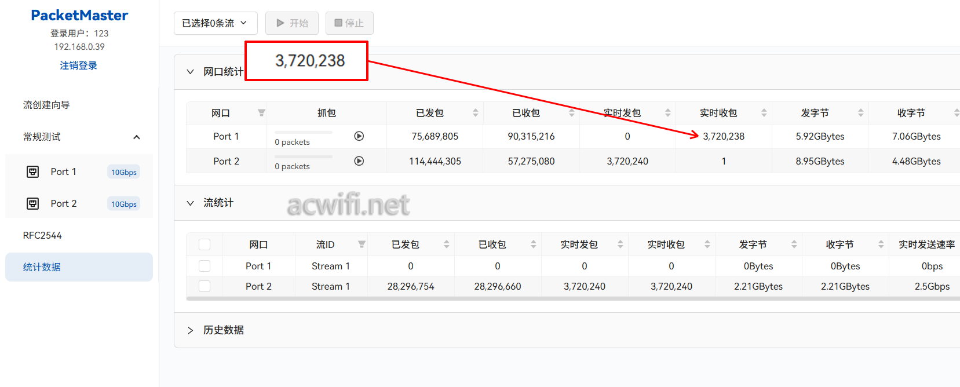Open the 已选择0条流 dropdown
The width and height of the screenshot is (960, 387).
215,23
